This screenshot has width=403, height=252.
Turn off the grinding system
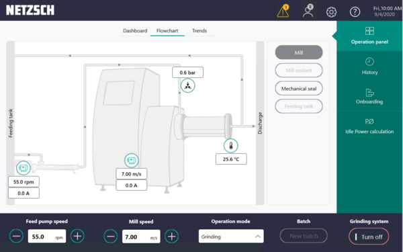369,237
